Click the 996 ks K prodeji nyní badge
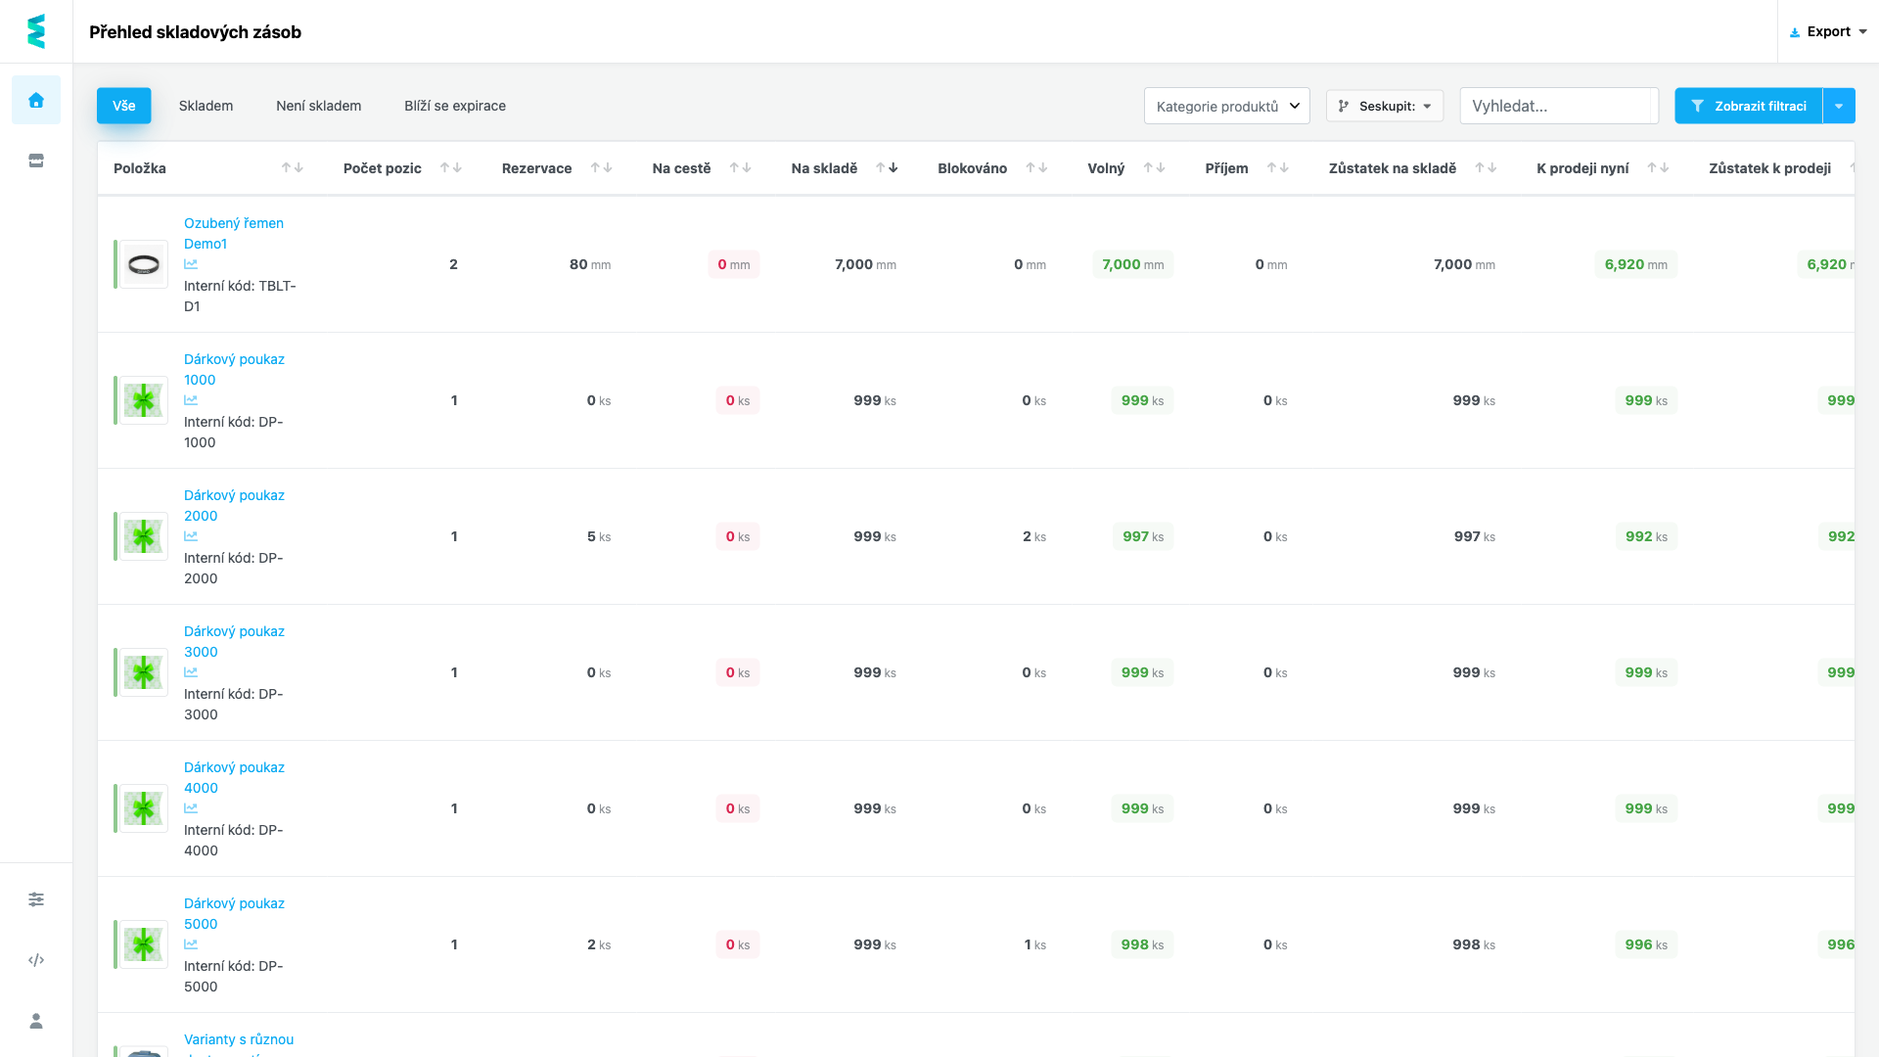Viewport: 1879px width, 1057px height. pos(1646,944)
